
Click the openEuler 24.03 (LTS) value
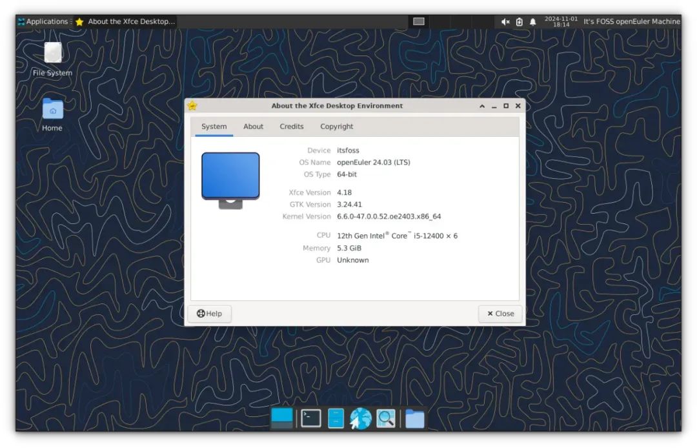(374, 162)
